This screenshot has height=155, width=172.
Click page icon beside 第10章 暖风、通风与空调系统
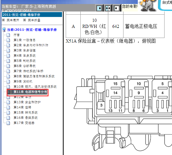[8, 87]
